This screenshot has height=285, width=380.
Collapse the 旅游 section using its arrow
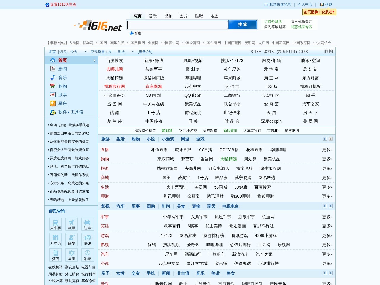pyautogui.click(x=330, y=138)
